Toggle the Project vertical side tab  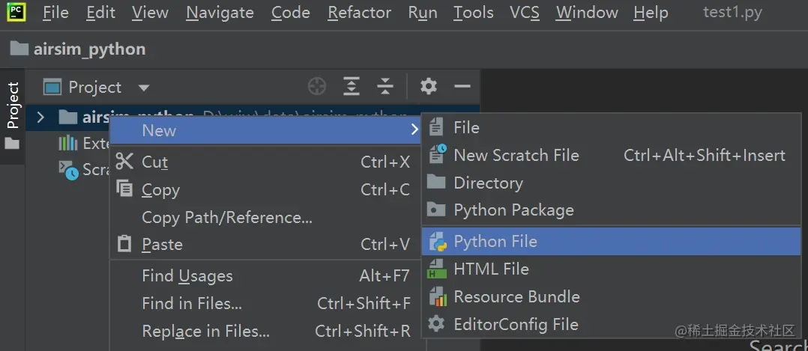13,106
